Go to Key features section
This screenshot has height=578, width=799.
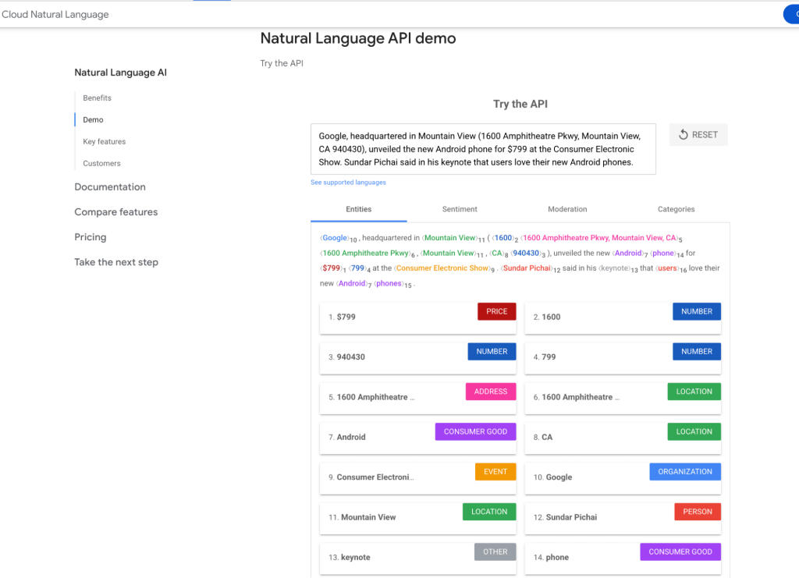click(x=105, y=141)
